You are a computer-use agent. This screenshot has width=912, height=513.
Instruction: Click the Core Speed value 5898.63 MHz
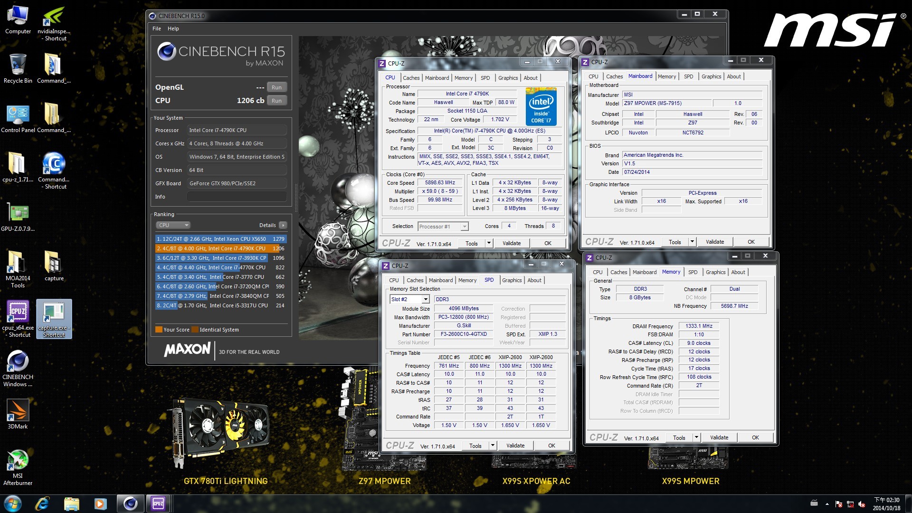coord(440,183)
